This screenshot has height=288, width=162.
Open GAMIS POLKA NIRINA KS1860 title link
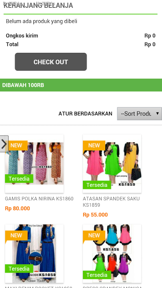(x=39, y=199)
